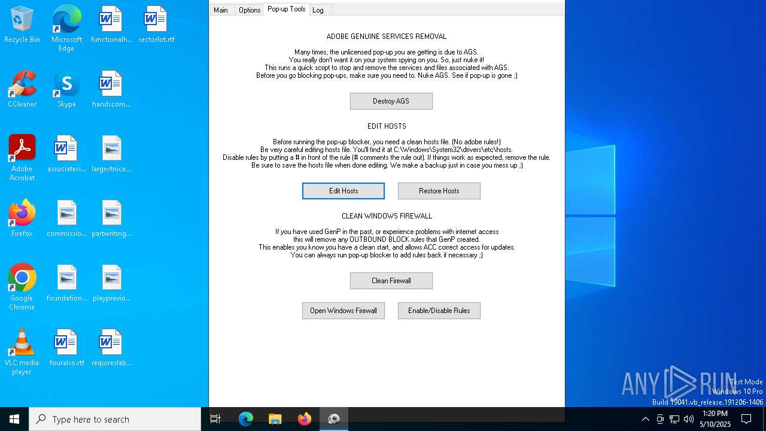
Task: Open the VLC media player shortcut
Action: [22, 352]
